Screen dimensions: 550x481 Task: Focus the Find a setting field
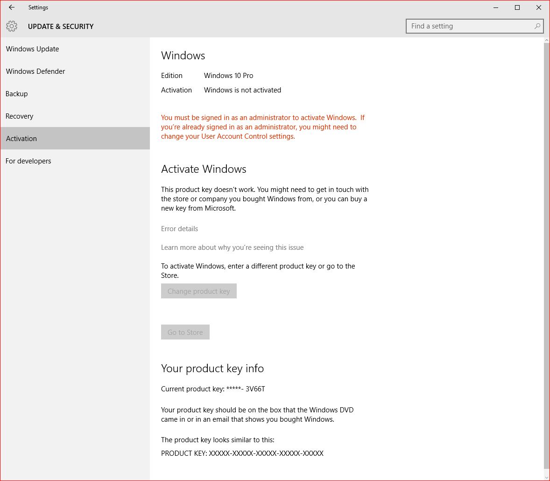click(x=474, y=26)
